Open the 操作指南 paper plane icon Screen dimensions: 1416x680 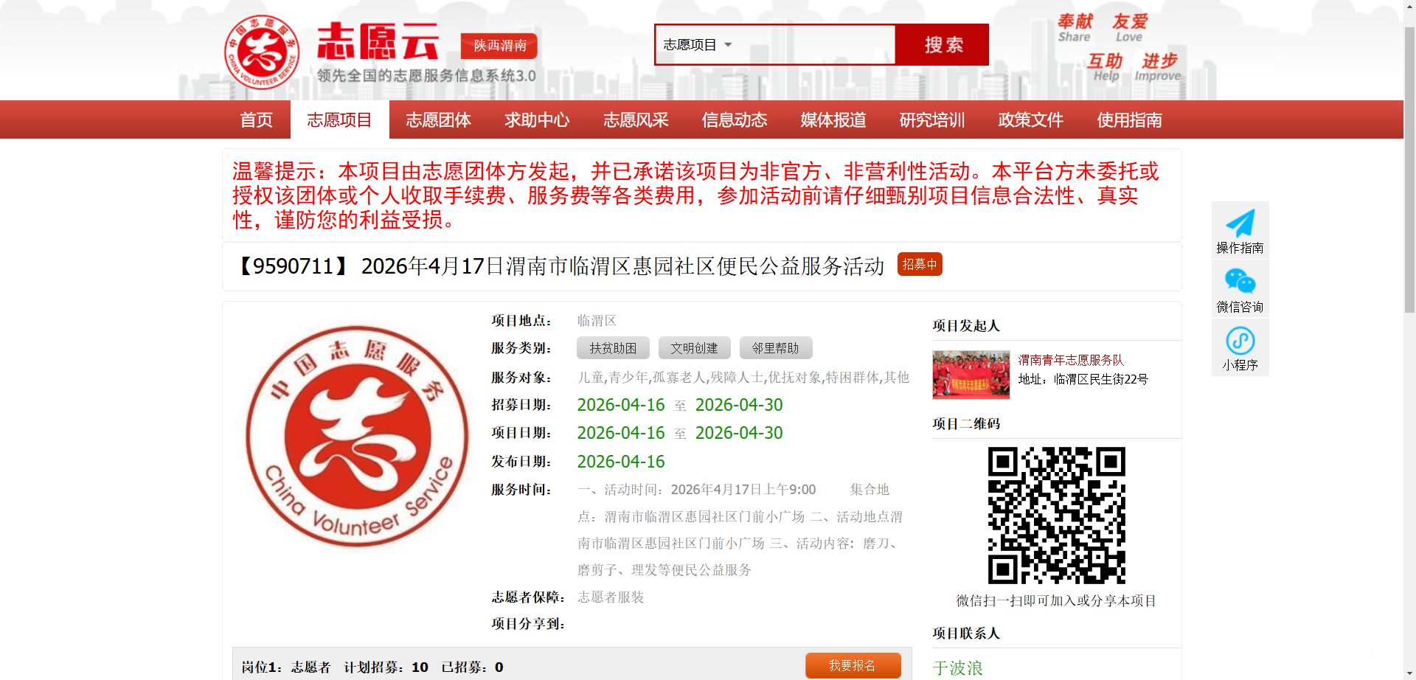[1240, 223]
